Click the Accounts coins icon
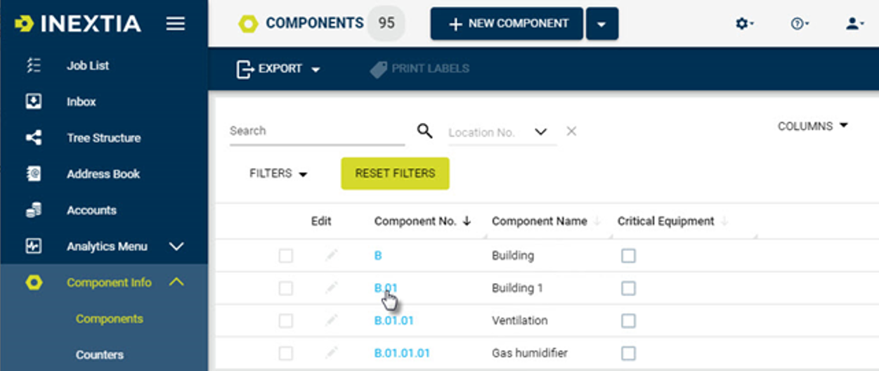 click(33, 210)
